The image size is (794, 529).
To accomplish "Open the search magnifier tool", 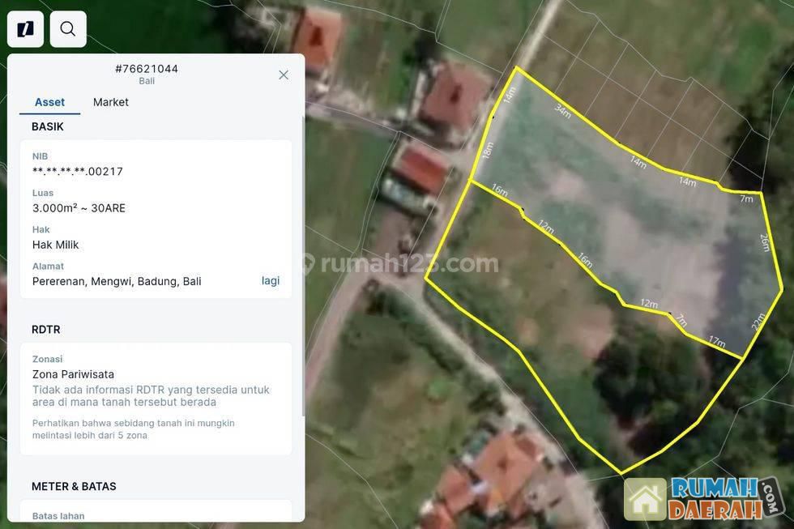I will point(68,29).
